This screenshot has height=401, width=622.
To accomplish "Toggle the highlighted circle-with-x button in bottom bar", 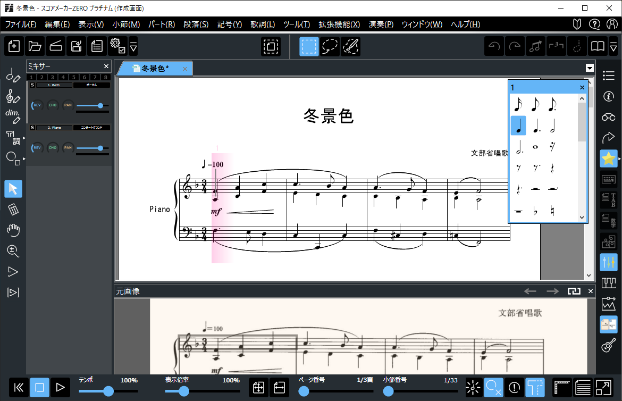I will point(493,387).
